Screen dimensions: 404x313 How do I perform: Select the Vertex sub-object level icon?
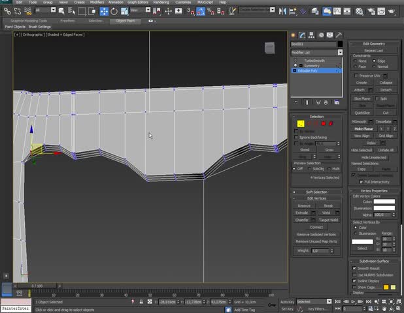(301, 123)
